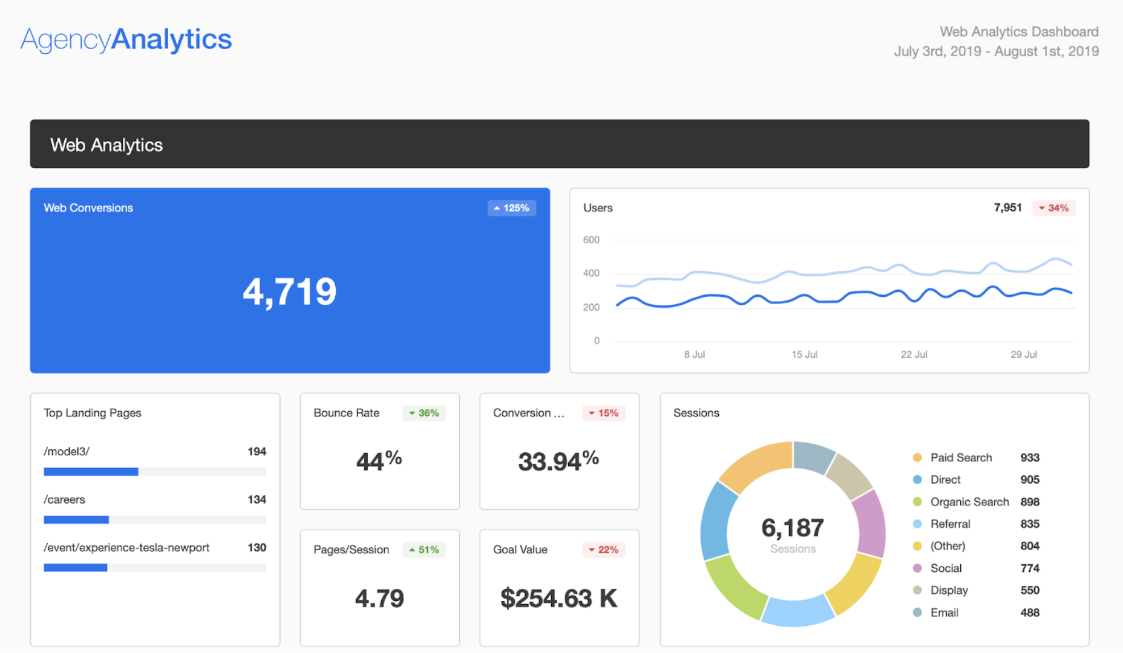Viewport: 1123px width, 653px height.
Task: Expand the truncated Conversion widget title
Action: click(x=528, y=413)
